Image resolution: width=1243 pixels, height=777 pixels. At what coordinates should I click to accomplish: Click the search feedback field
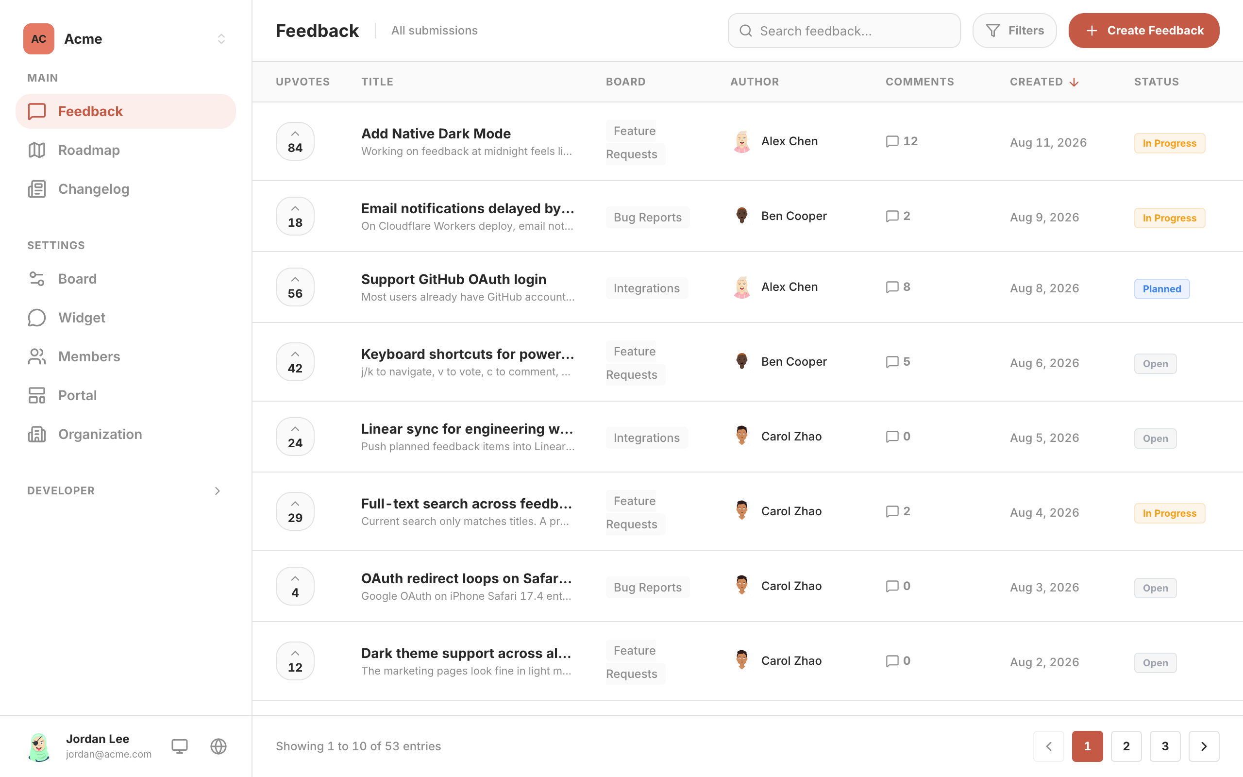(844, 31)
